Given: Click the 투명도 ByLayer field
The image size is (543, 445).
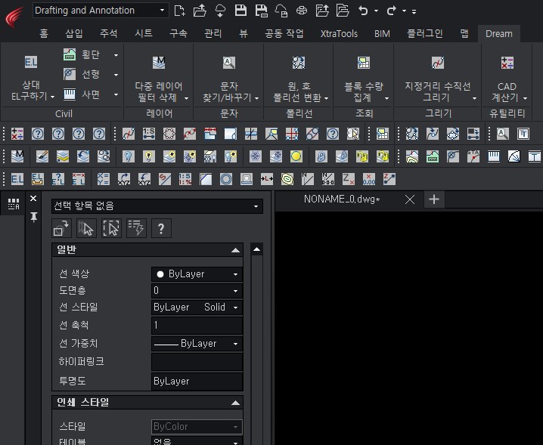Looking at the screenshot, I should coord(197,381).
